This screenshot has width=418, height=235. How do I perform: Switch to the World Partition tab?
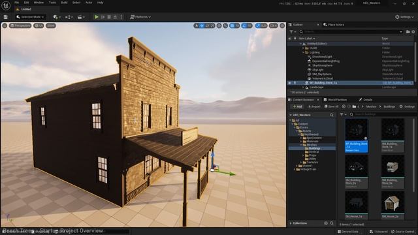335,100
